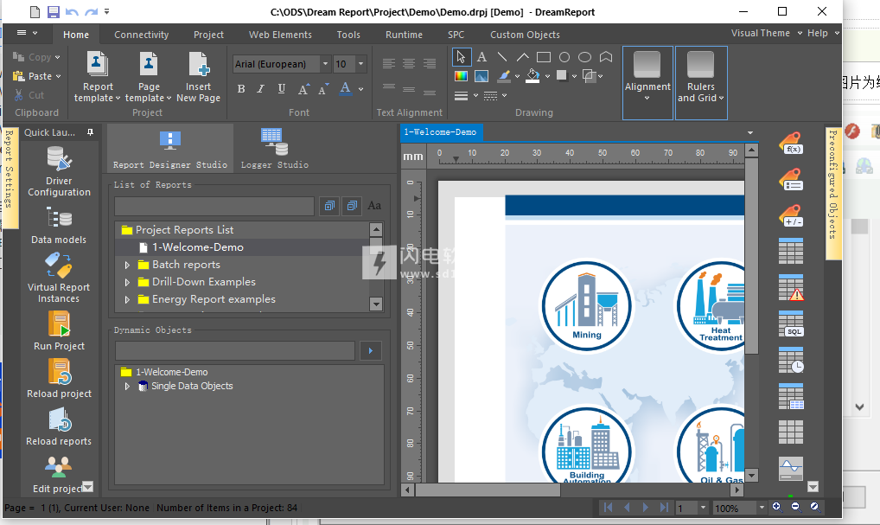The image size is (880, 525).
Task: Open Rulers and Grid dropdown
Action: (701, 82)
